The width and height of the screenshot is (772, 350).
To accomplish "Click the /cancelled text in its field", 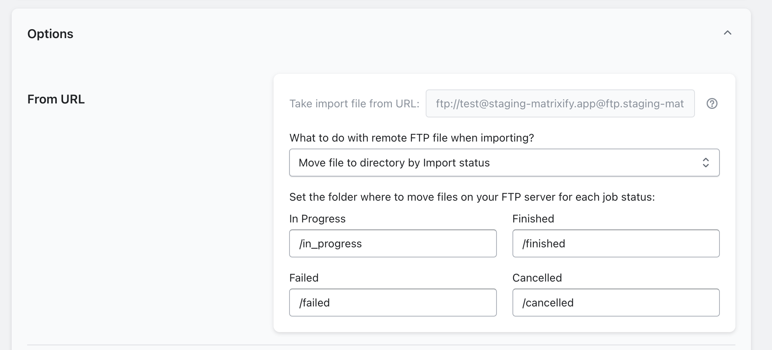I will tap(547, 303).
